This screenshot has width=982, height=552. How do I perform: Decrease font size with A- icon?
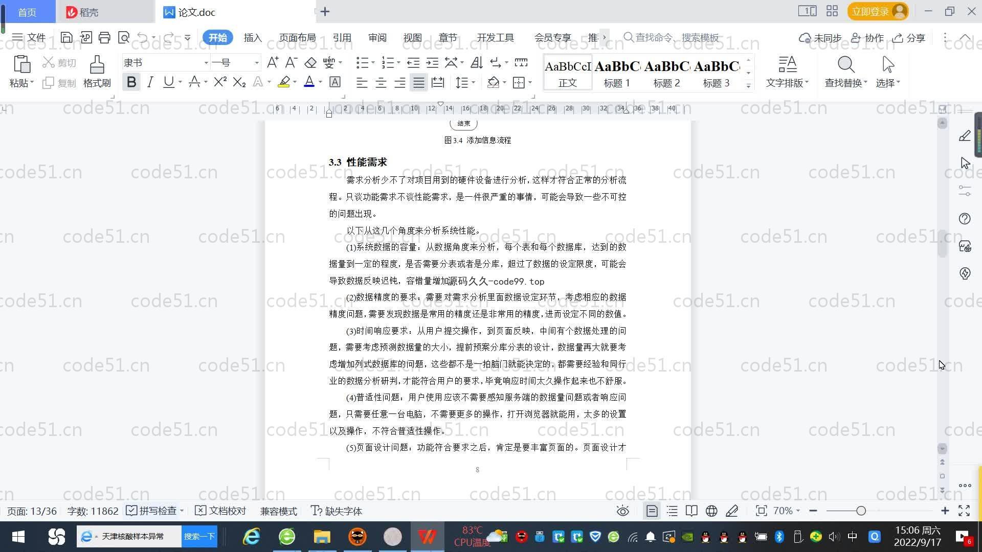(291, 62)
